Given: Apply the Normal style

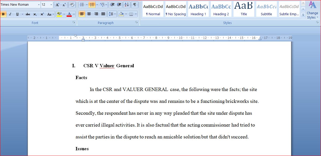Looking at the screenshot, I should (153, 9).
